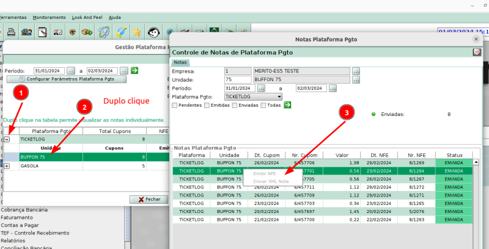Enable the Pendentes checkbox
Viewport: 489px width, 249px height.
pyautogui.click(x=175, y=105)
